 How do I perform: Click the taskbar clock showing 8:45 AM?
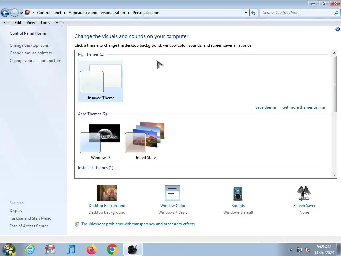coord(324,250)
